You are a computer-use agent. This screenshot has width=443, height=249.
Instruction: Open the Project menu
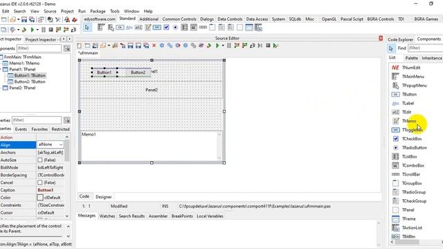pos(67,11)
